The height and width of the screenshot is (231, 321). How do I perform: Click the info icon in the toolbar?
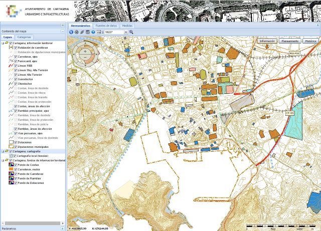pos(71,32)
